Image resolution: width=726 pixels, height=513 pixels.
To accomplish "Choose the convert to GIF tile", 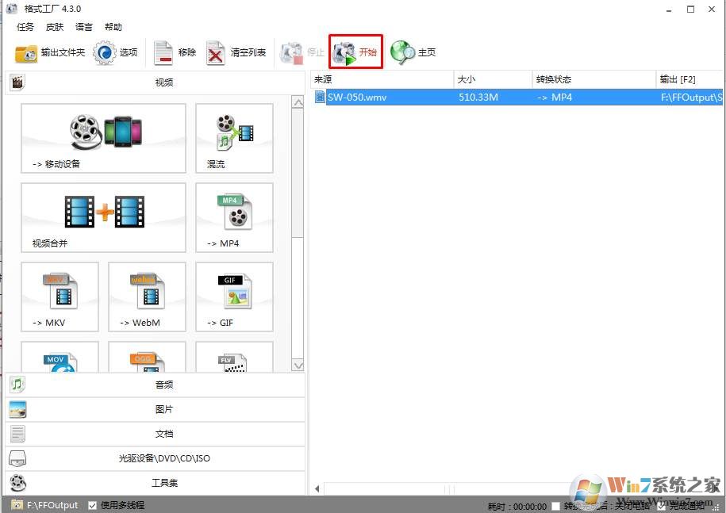I will click(234, 297).
